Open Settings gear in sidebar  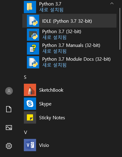point(9,146)
